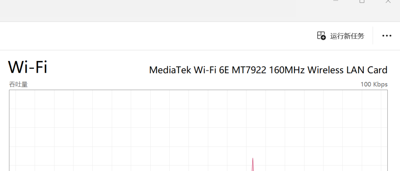This screenshot has height=171, width=400.
Task: Click the 160MHz text in adapter name
Action: pos(287,70)
